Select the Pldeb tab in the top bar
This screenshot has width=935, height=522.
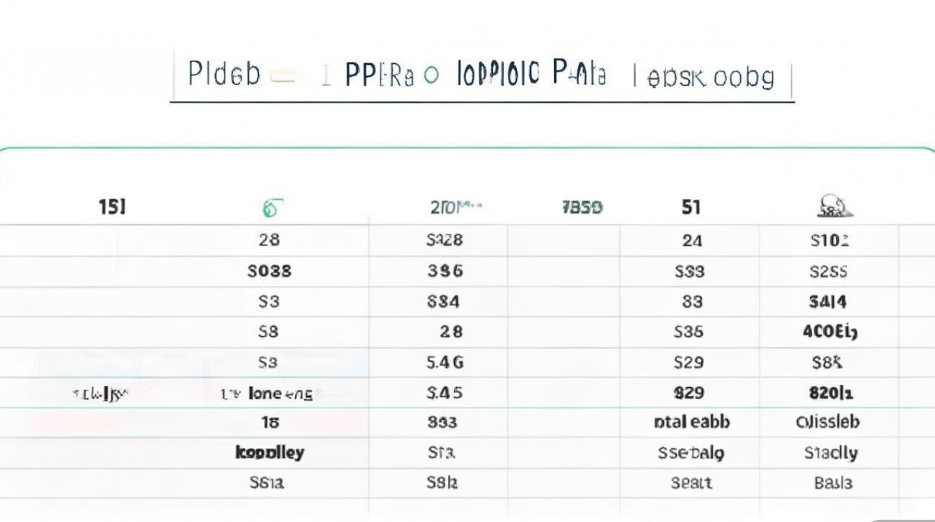pyautogui.click(x=224, y=74)
